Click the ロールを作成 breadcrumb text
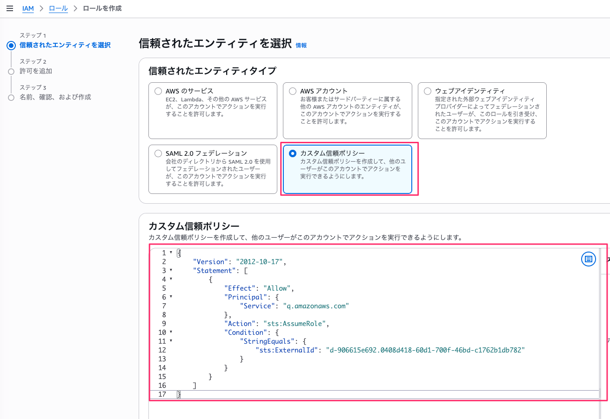The width and height of the screenshot is (610, 419). click(102, 8)
